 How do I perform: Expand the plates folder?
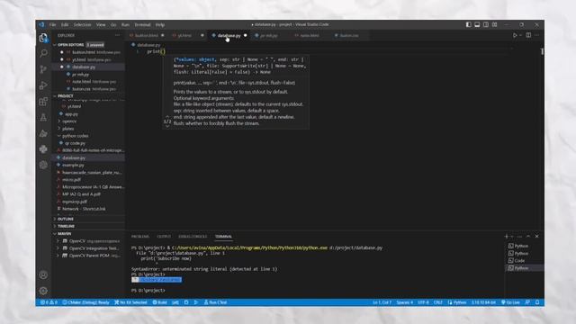pos(68,129)
